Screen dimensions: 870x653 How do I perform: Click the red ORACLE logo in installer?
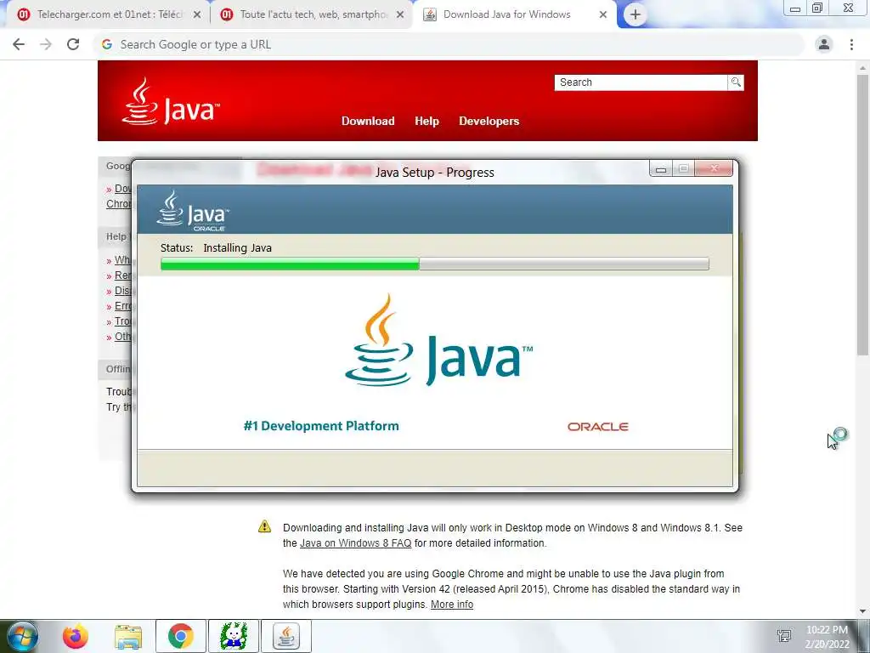597,427
